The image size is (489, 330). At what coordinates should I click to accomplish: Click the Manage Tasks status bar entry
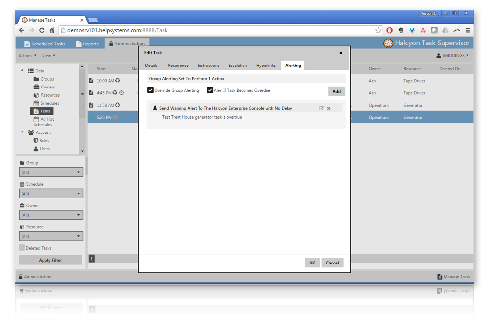point(453,277)
